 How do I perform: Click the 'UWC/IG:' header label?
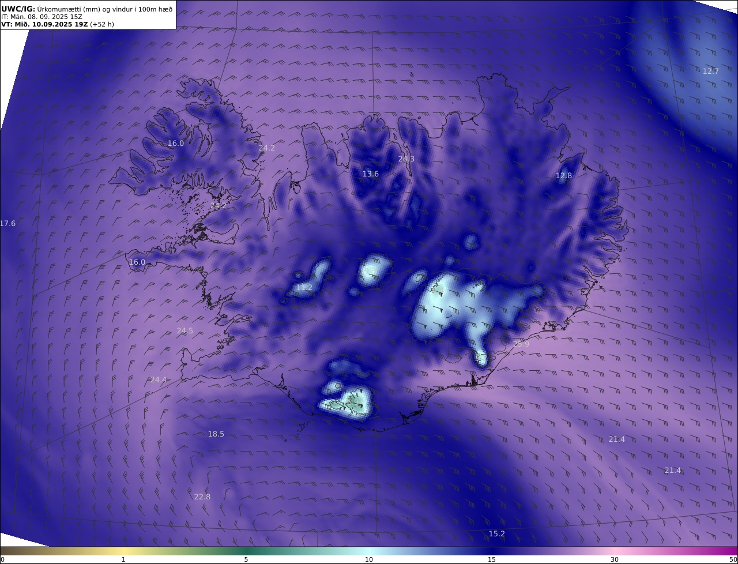pyautogui.click(x=18, y=9)
